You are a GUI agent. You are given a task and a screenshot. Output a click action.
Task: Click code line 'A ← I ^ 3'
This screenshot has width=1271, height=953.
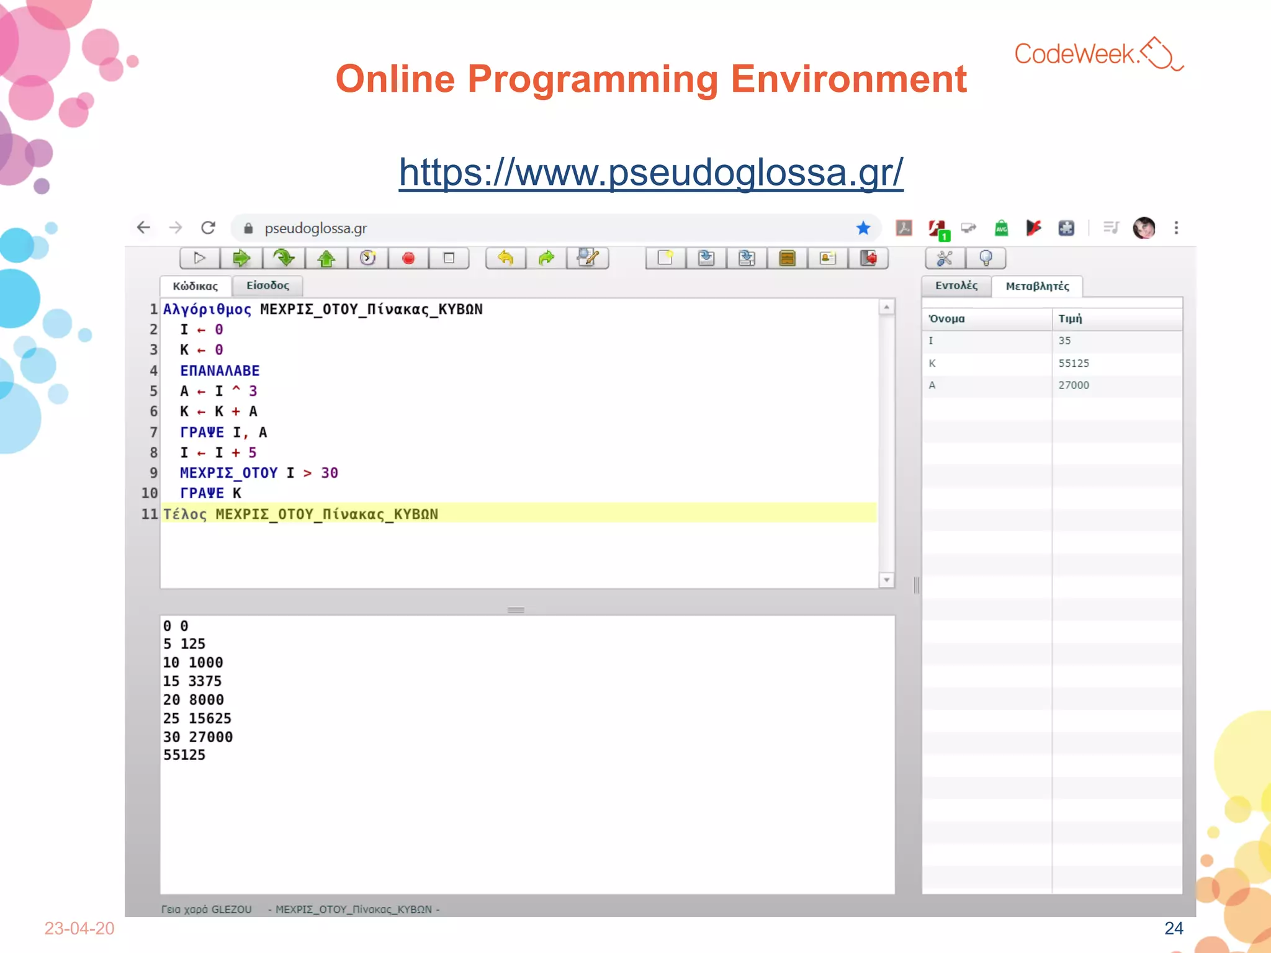[218, 391]
